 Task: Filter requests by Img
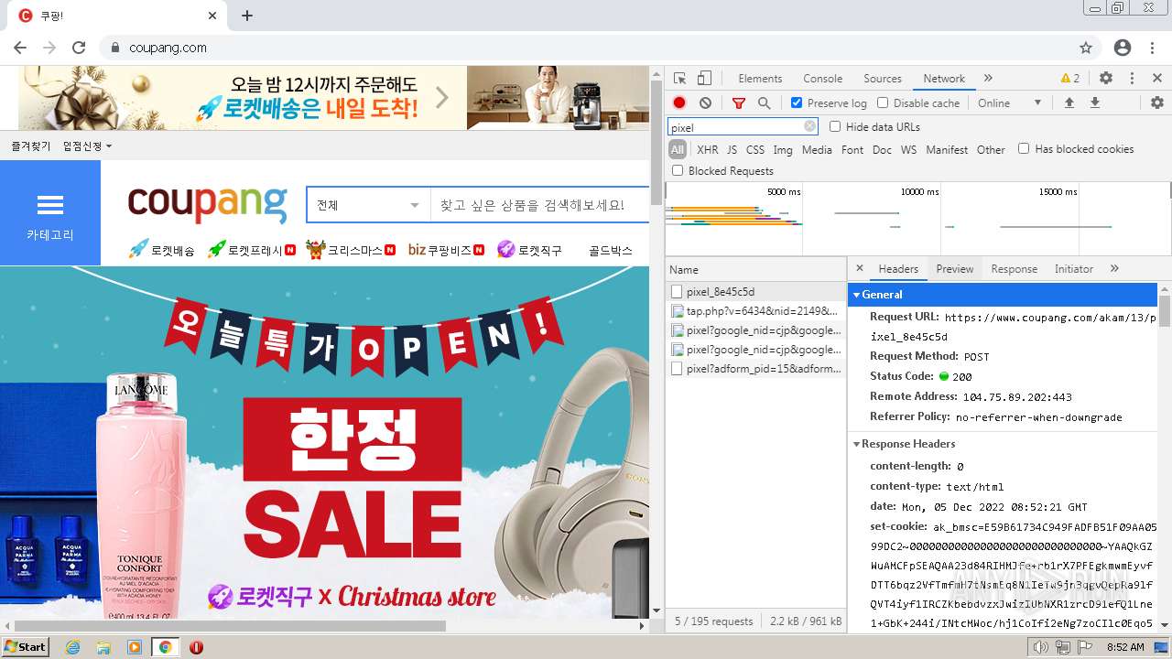(783, 150)
